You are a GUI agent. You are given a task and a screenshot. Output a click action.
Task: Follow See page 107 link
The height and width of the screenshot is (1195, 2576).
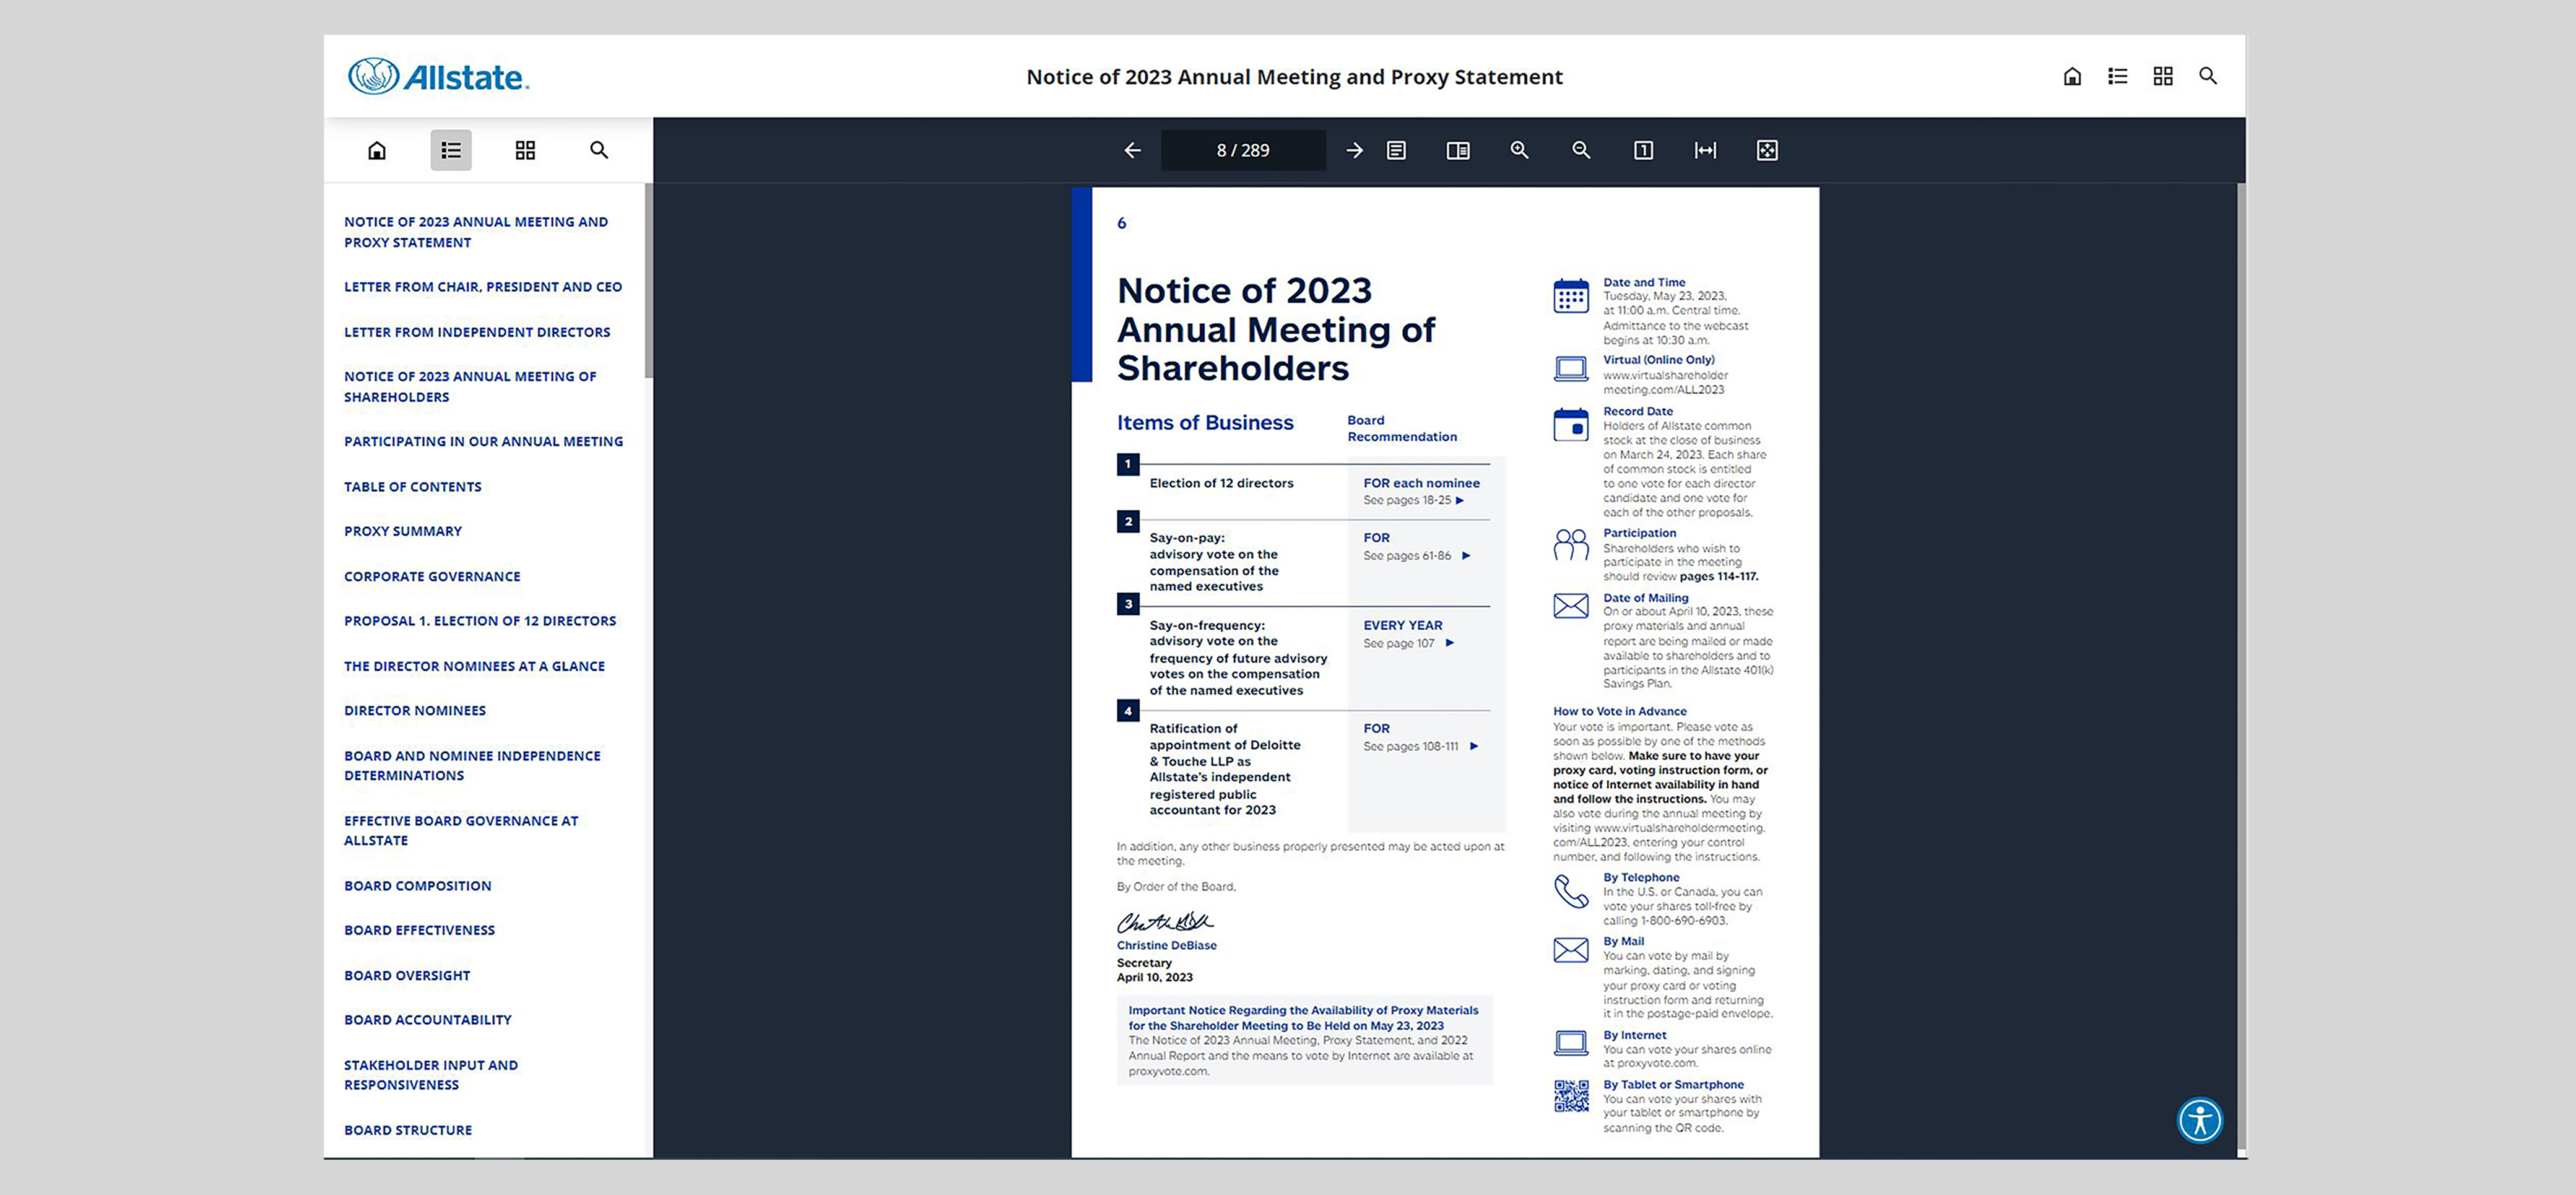pos(1408,643)
